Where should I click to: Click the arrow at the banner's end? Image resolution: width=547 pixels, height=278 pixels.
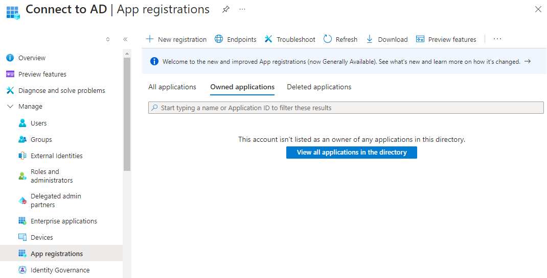click(528, 61)
